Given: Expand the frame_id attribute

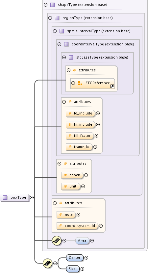Looking at the screenshot, I should pos(95,147).
